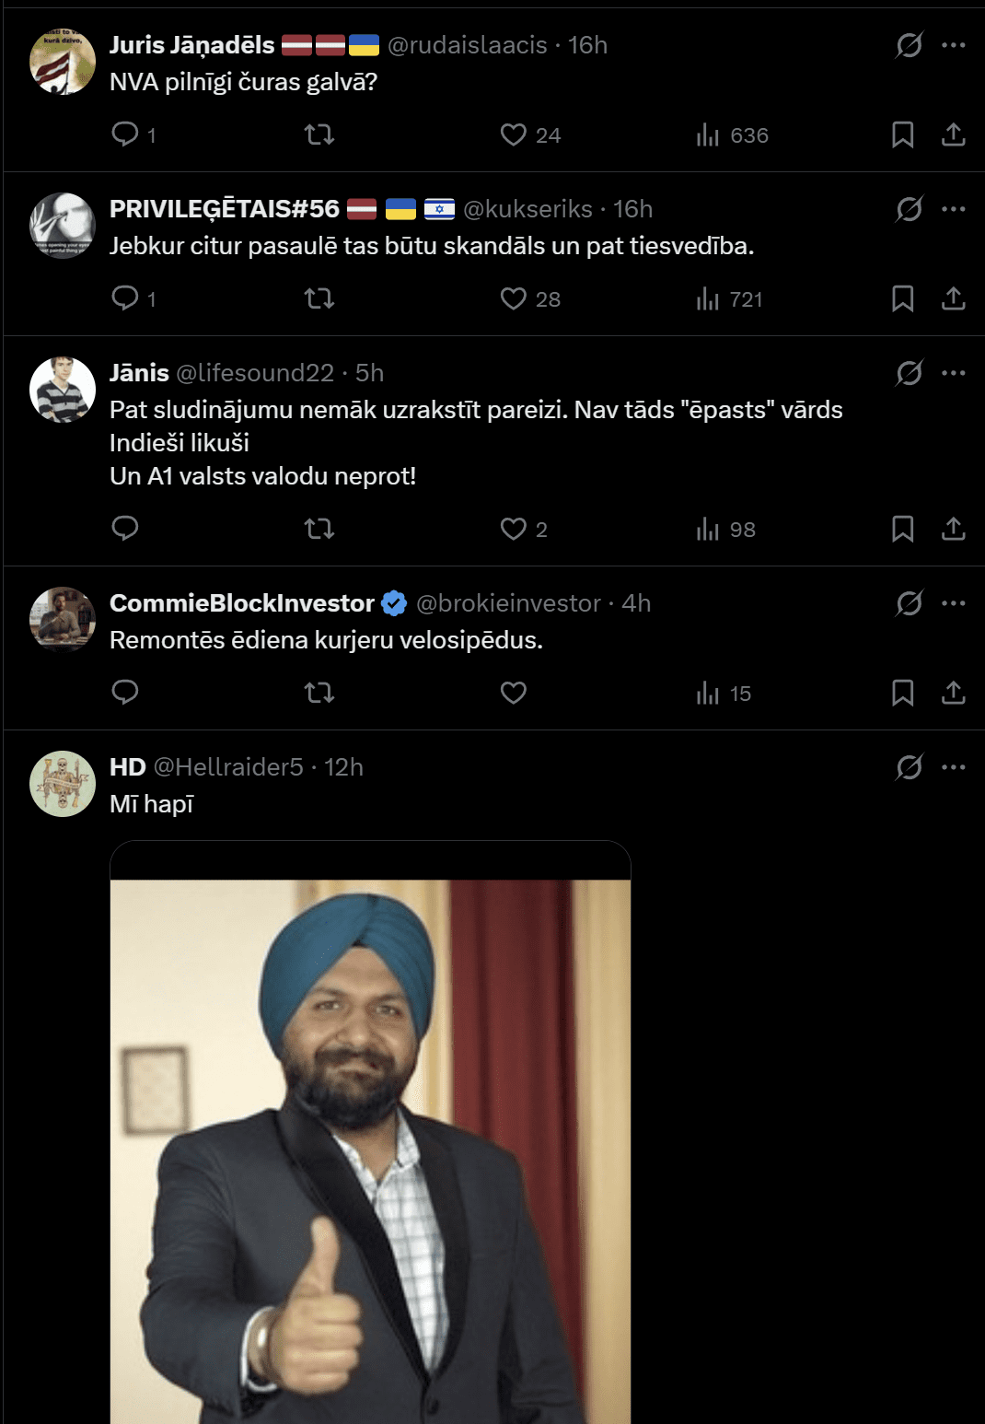
Task: Bookmark the PRIVILEĢĒTAIS#56 tweet
Action: [902, 298]
